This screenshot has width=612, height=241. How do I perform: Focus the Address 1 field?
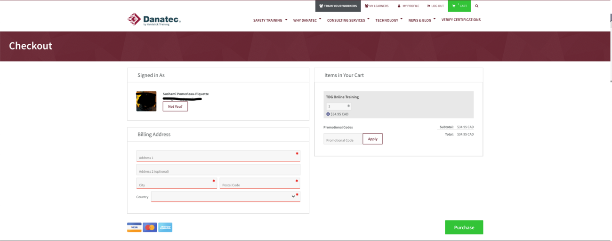(218, 156)
